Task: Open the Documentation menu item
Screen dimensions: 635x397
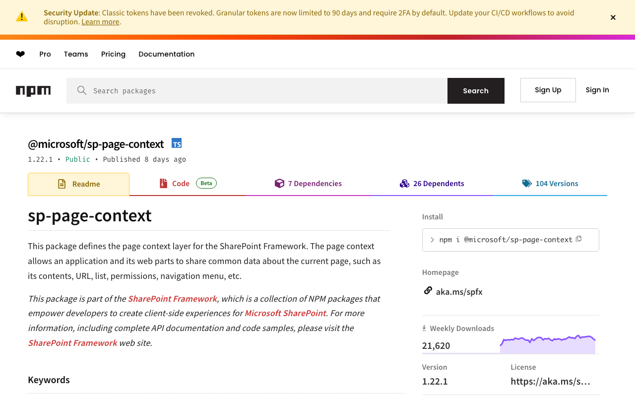Action: coord(167,54)
